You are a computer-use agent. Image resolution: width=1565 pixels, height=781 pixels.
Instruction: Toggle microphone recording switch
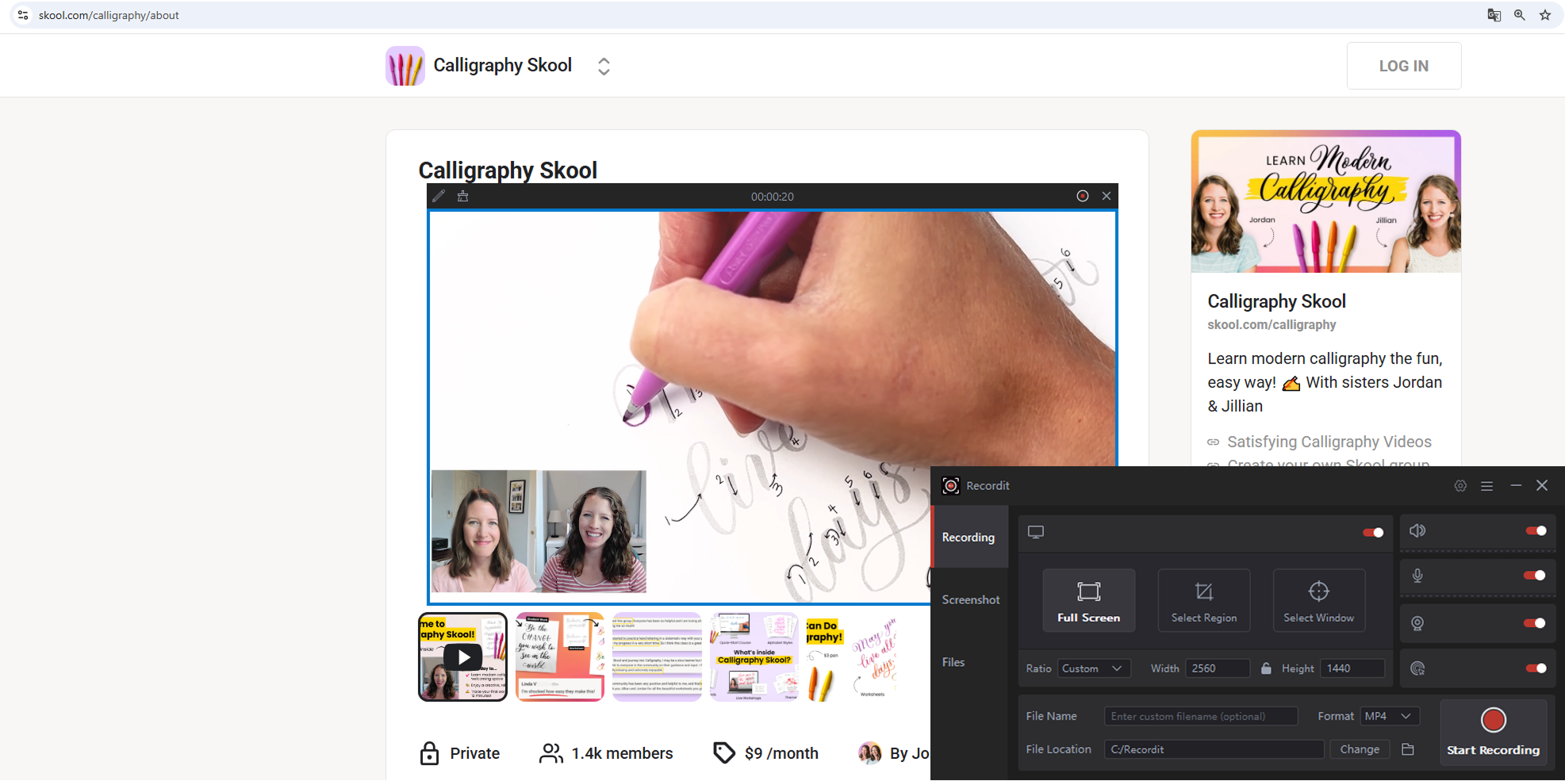(1535, 576)
